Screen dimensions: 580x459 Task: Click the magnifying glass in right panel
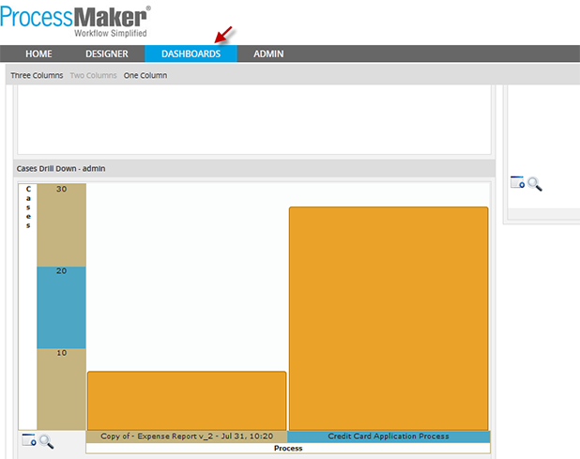click(x=535, y=182)
